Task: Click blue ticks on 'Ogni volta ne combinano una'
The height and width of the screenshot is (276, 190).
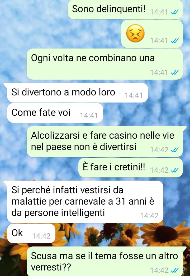Action: coord(175,72)
